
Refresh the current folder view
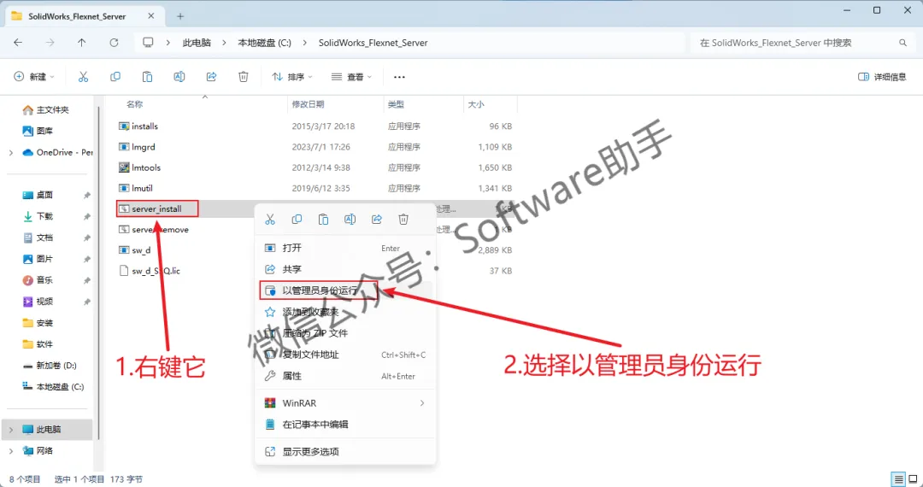[x=115, y=43]
